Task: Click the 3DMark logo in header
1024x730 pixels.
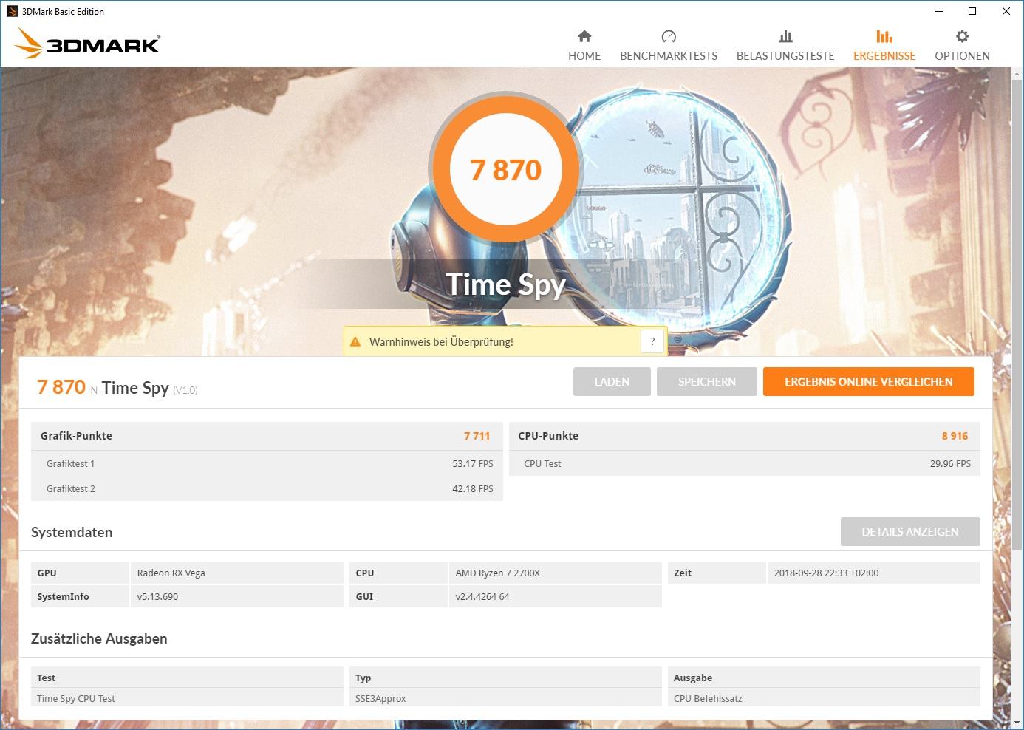Action: [87, 44]
